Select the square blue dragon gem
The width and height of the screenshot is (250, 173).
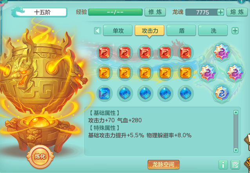pos(105,93)
